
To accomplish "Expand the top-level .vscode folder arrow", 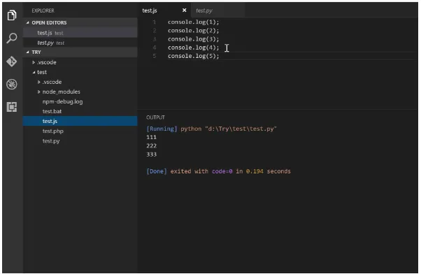I will [x=34, y=62].
